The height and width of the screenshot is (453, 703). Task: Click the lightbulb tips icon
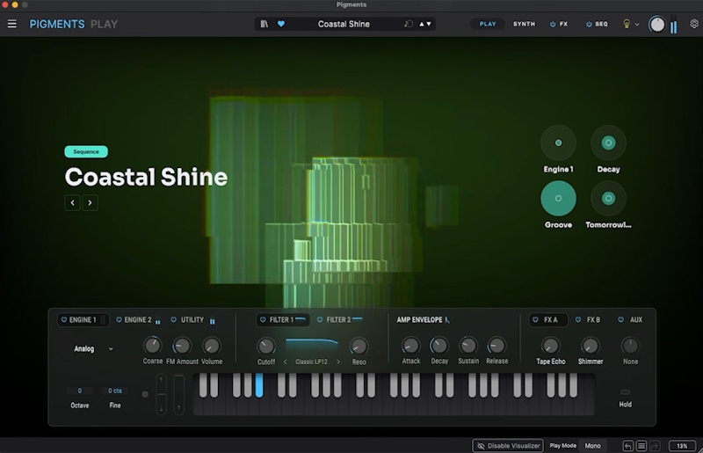click(x=627, y=24)
